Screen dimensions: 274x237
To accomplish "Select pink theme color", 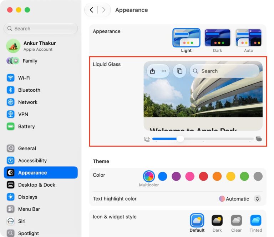I will [190, 176].
